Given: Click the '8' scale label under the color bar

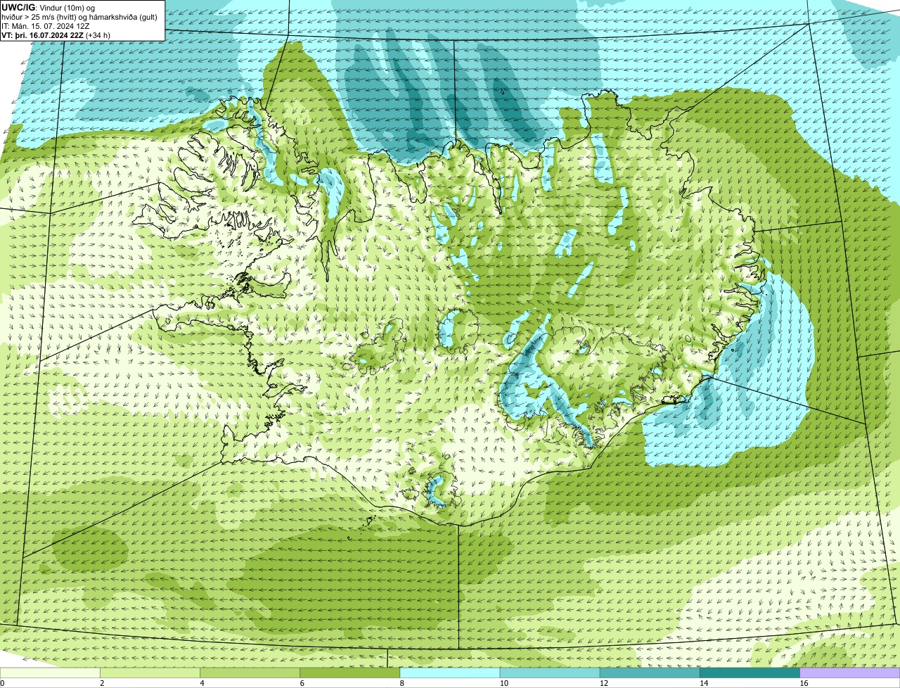Looking at the screenshot, I should [x=402, y=683].
